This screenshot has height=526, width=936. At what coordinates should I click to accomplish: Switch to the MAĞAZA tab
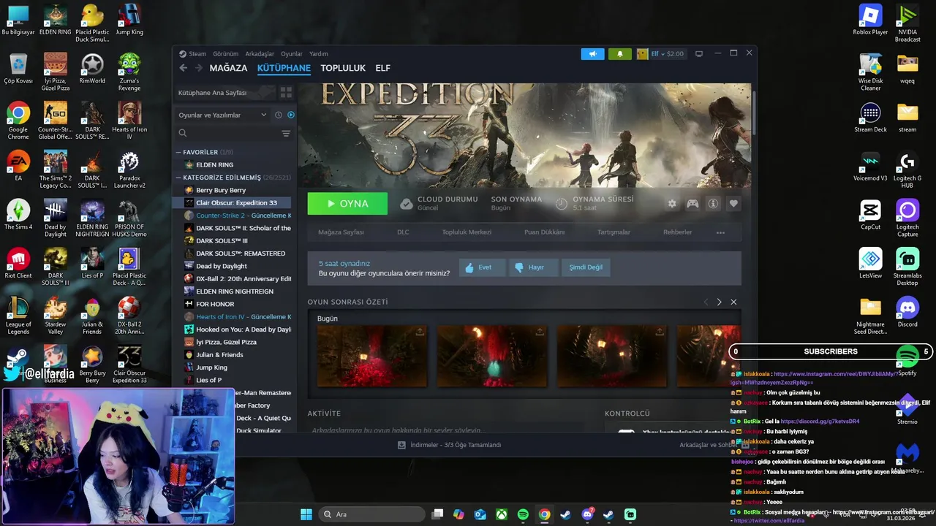click(228, 68)
